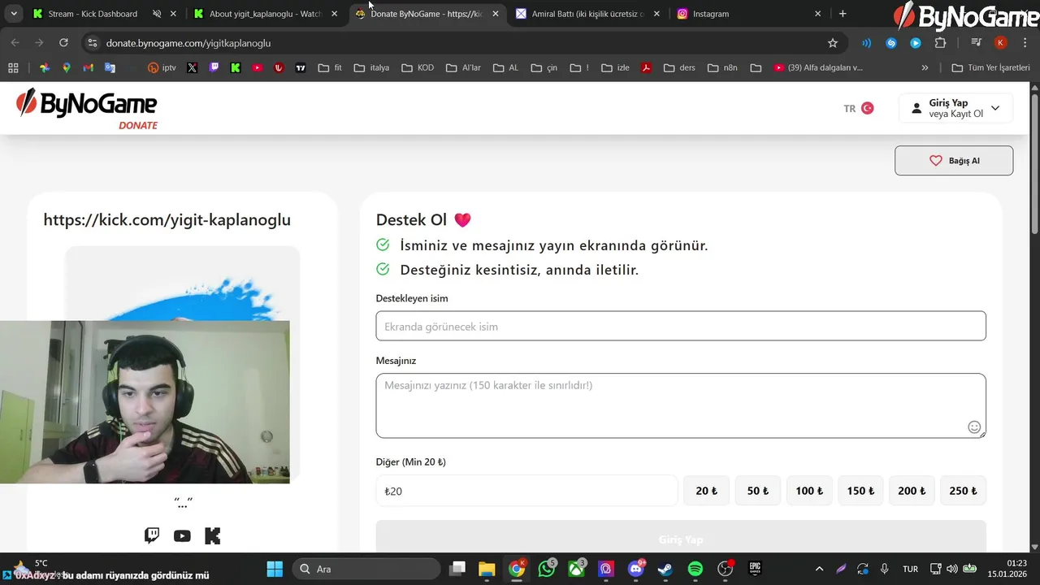Open WhatsApp from taskbar
Viewport: 1040px width, 585px height.
click(547, 569)
